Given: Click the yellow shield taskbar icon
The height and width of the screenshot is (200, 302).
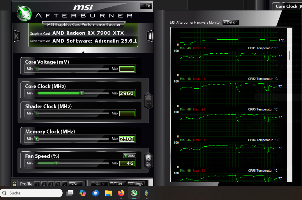Looking at the screenshot, I should (147, 193).
